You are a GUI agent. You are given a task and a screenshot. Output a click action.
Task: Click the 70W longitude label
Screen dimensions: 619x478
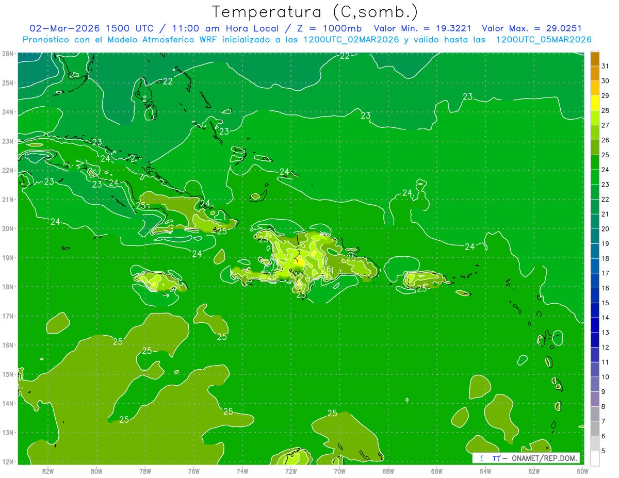tap(339, 471)
